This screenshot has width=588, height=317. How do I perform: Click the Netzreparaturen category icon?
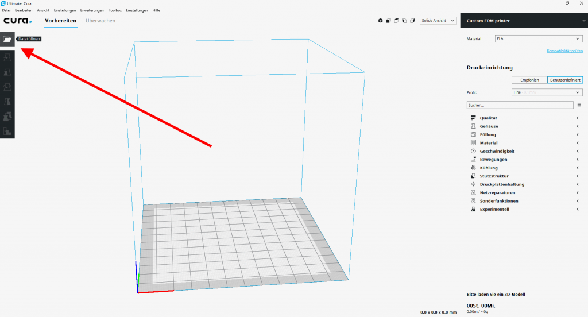[473, 192]
